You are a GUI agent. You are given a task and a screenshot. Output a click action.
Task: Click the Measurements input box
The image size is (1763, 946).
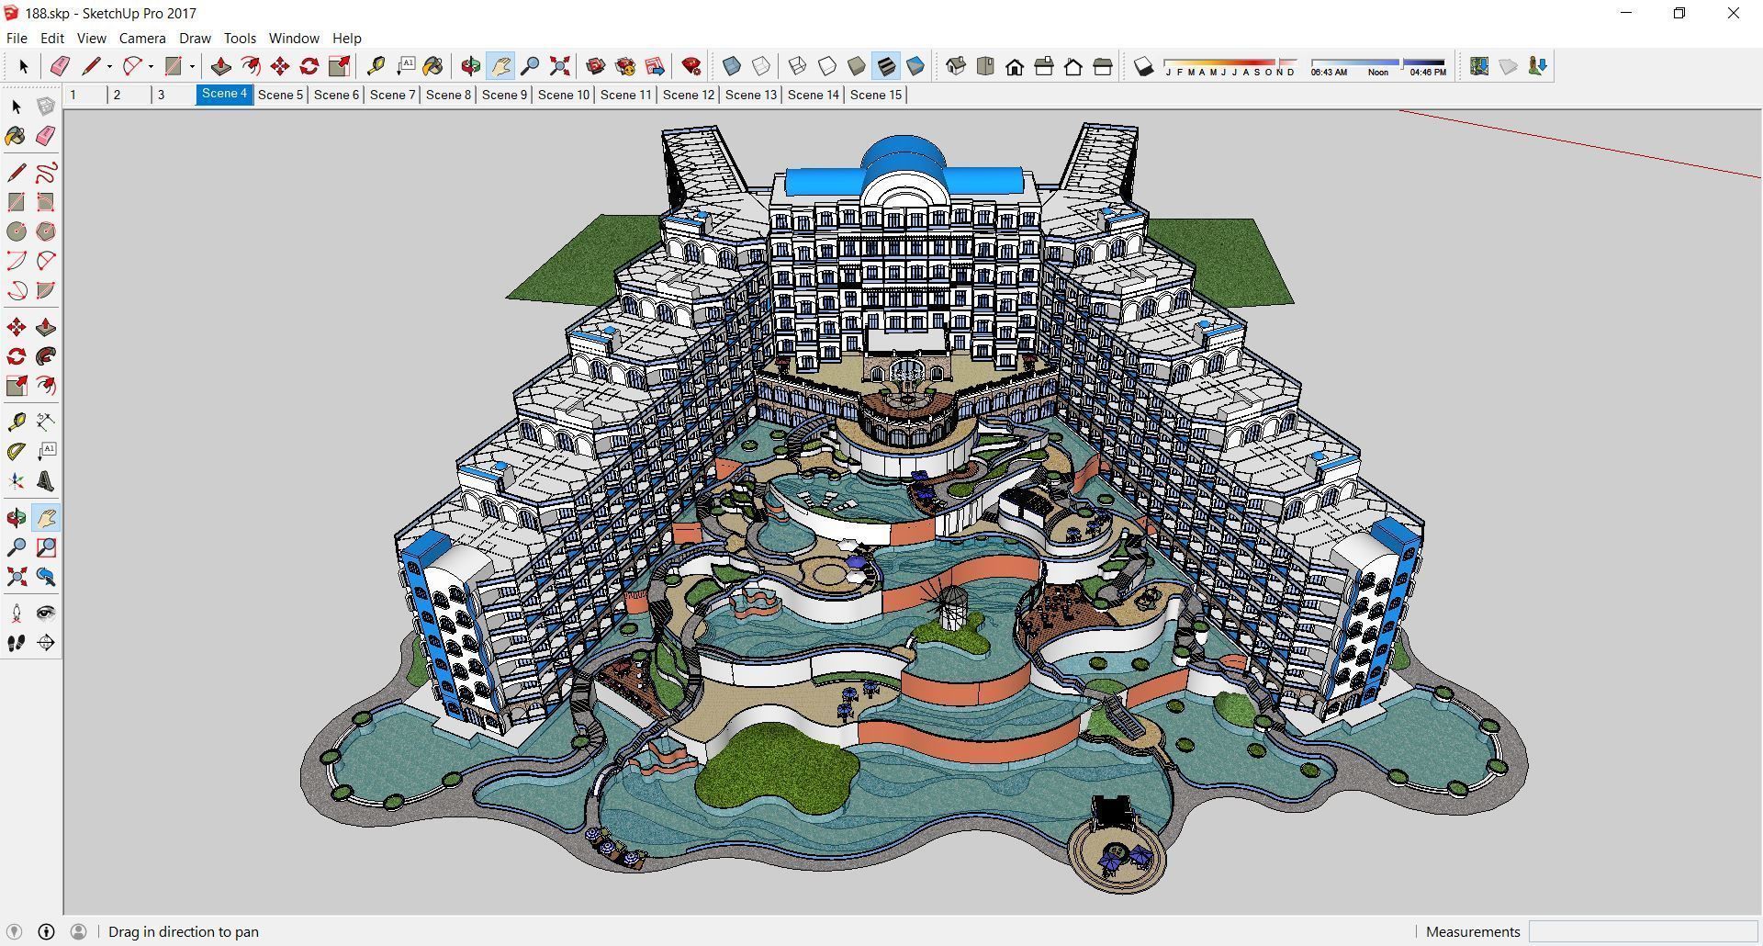1643,931
